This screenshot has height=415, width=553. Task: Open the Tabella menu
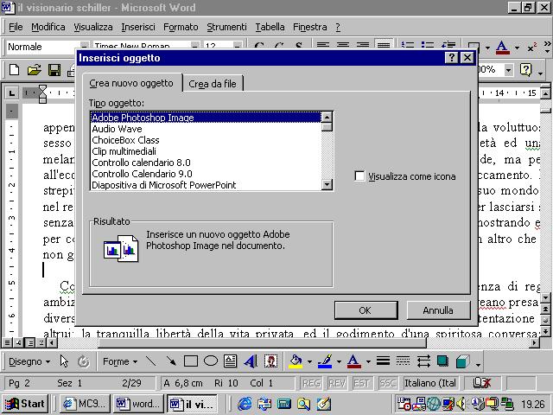[270, 27]
